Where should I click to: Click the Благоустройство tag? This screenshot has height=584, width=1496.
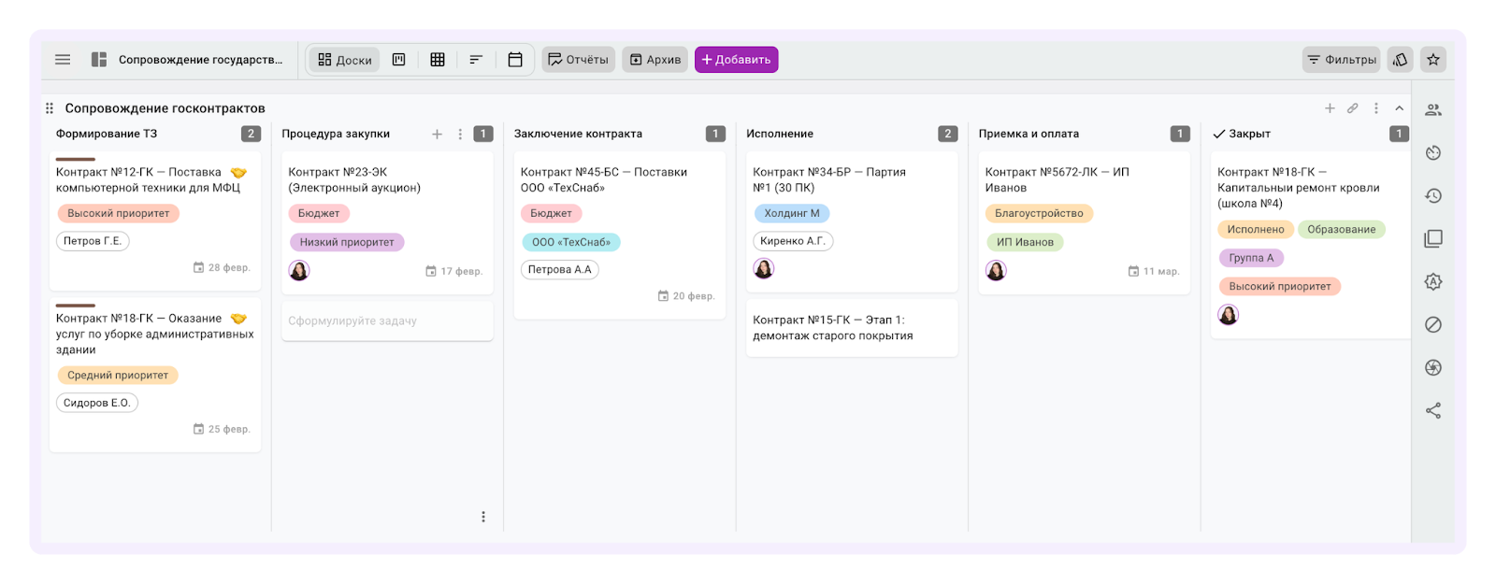[x=1039, y=213]
